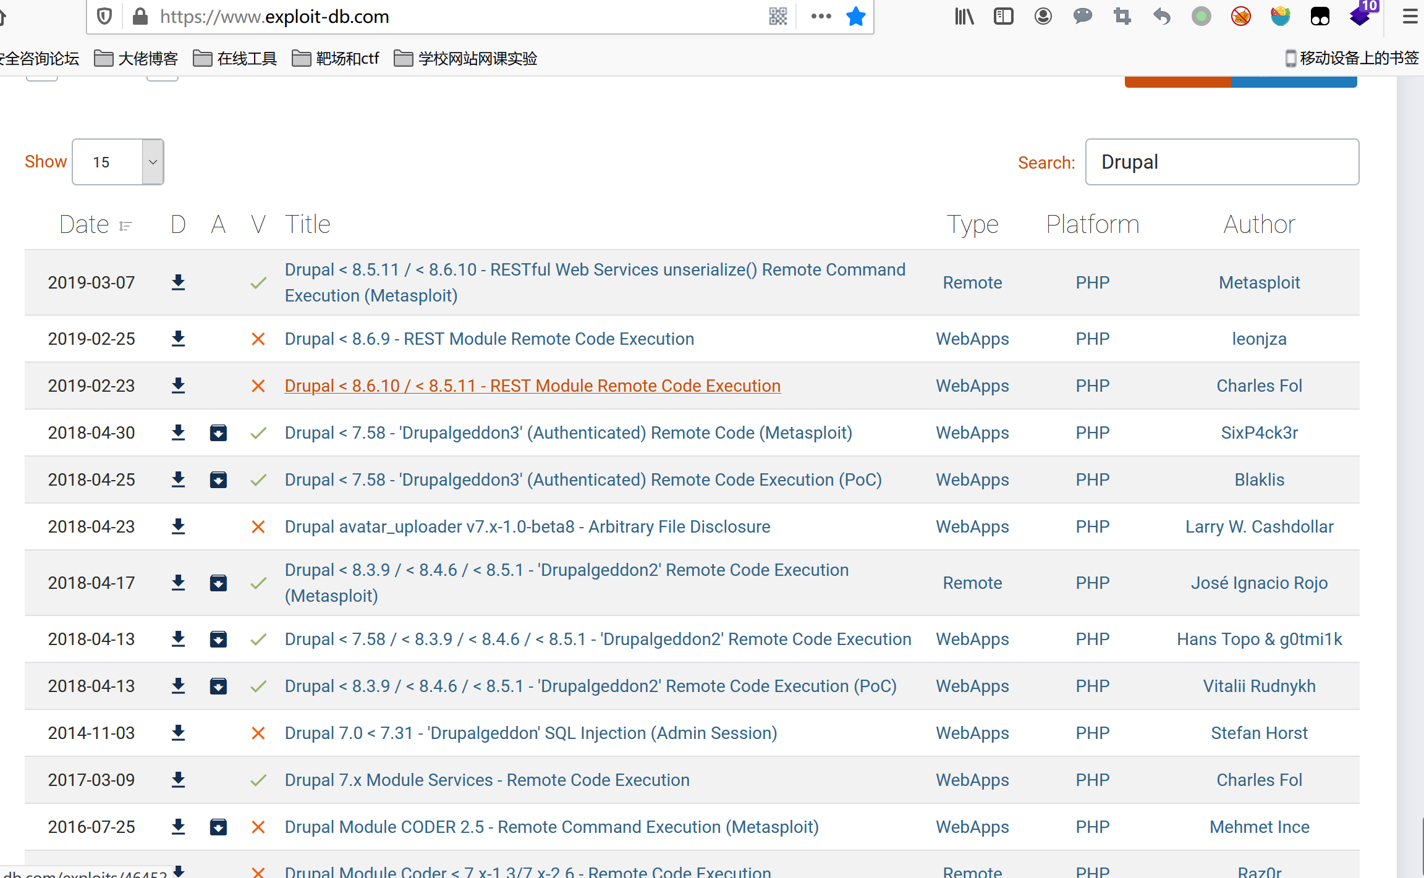This screenshot has width=1424, height=878.
Task: Download the 2018-04-30 Drupalgeddon3 Metasploit exploit
Action: tap(178, 433)
